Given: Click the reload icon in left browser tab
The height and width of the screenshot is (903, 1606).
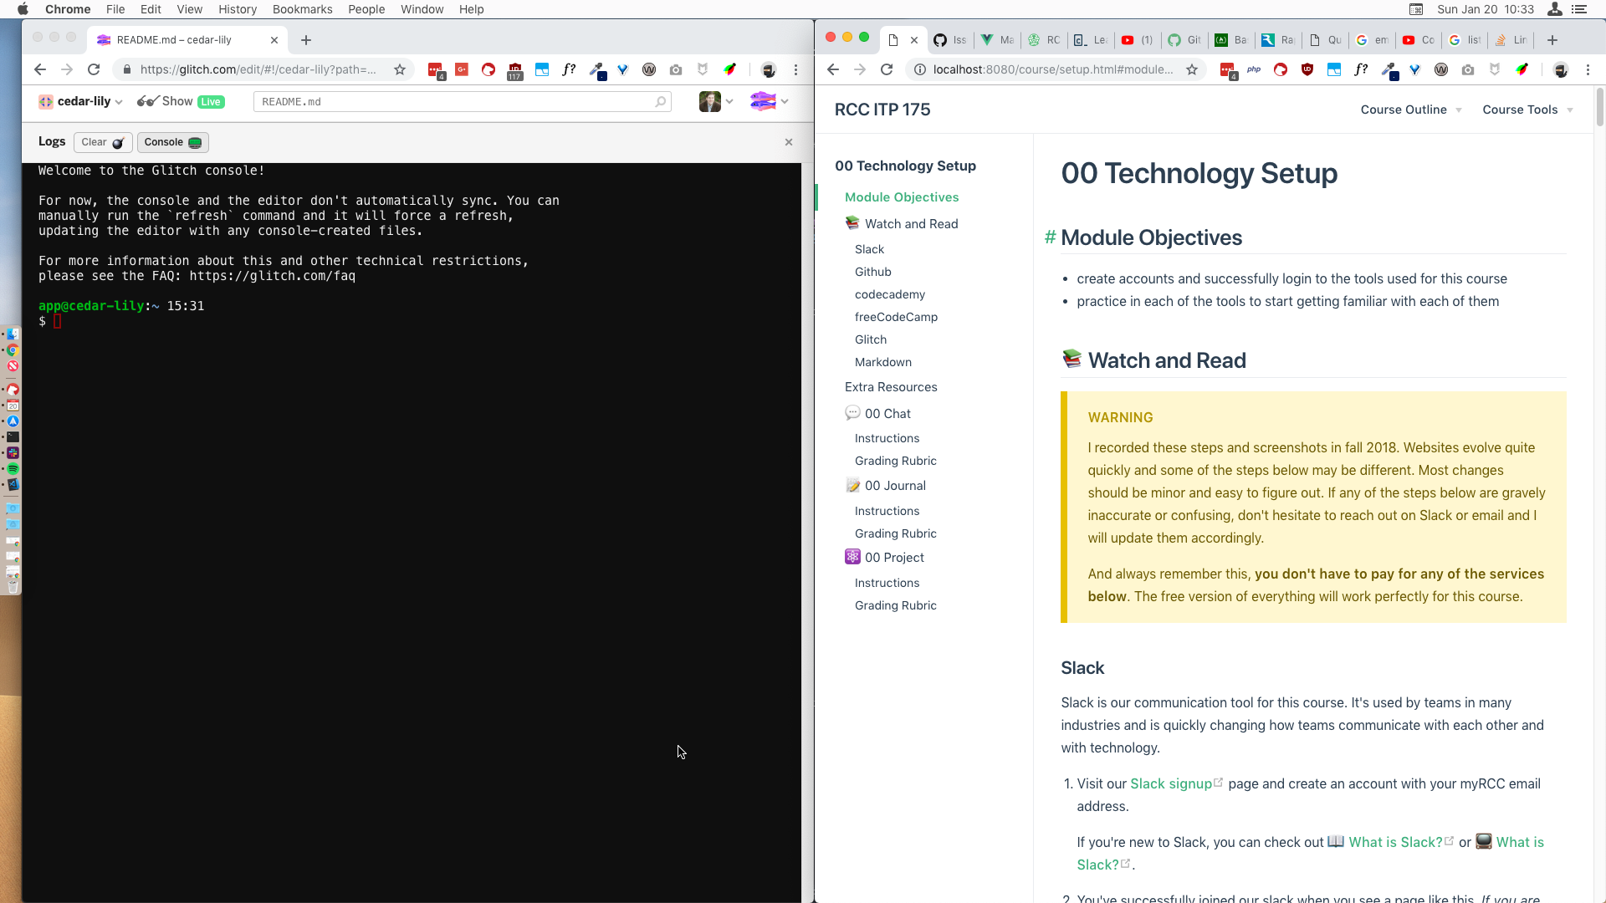Looking at the screenshot, I should pos(95,69).
